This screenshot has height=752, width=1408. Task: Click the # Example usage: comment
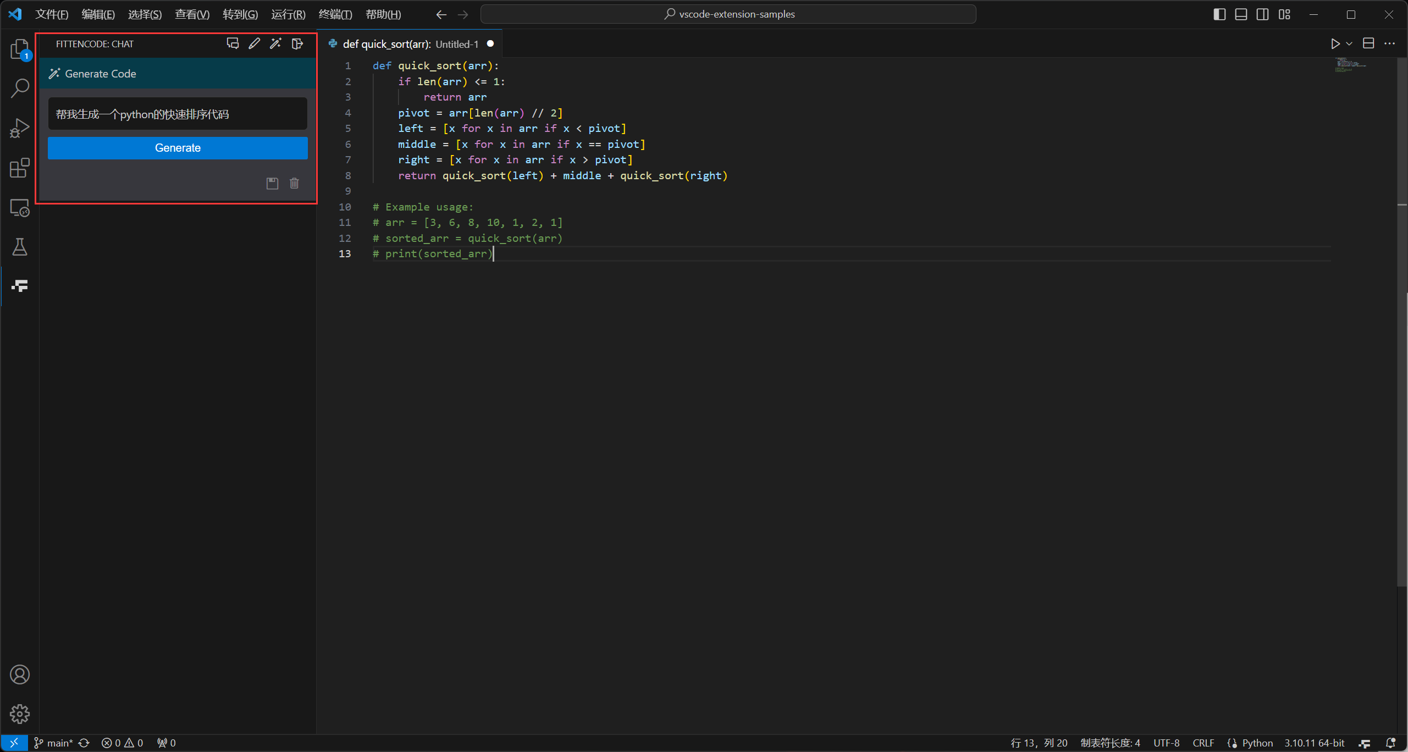(x=423, y=207)
